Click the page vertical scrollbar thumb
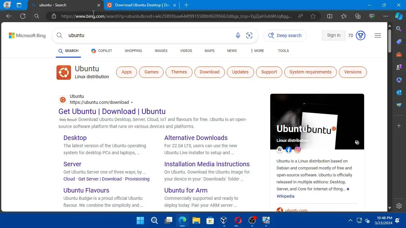Image resolution: width=406 pixels, height=228 pixels. pos(390,41)
